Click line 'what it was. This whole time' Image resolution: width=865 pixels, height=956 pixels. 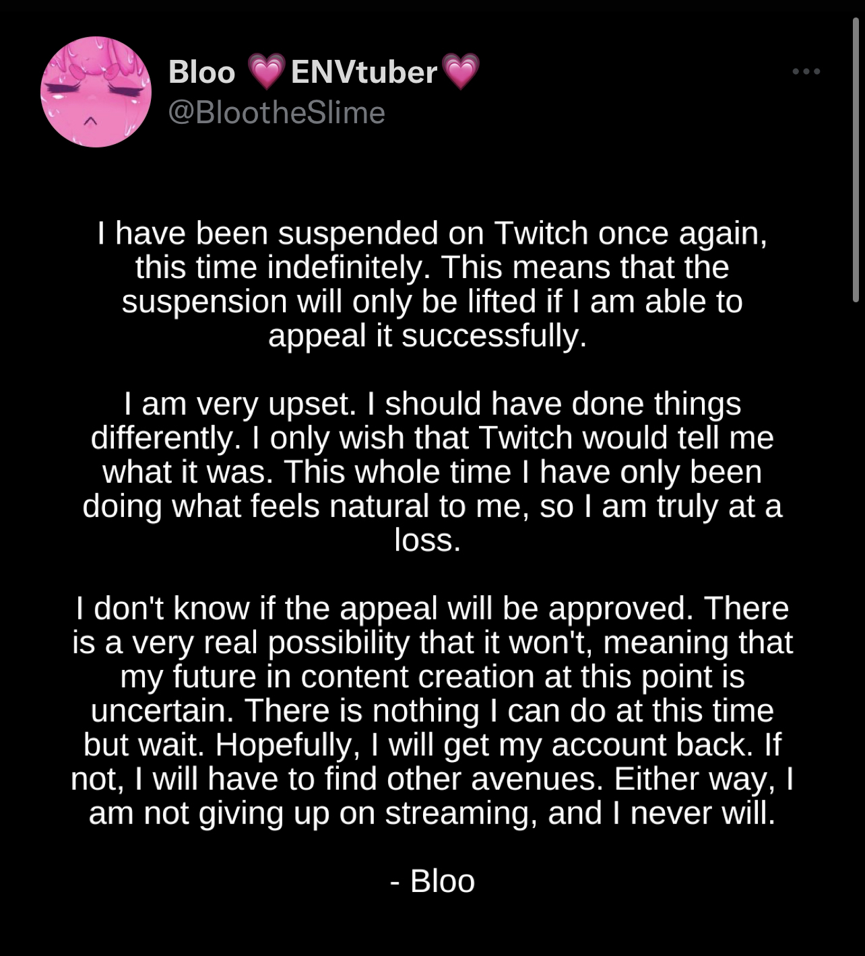432,472
